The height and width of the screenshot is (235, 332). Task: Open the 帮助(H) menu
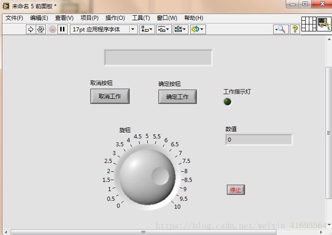click(194, 18)
